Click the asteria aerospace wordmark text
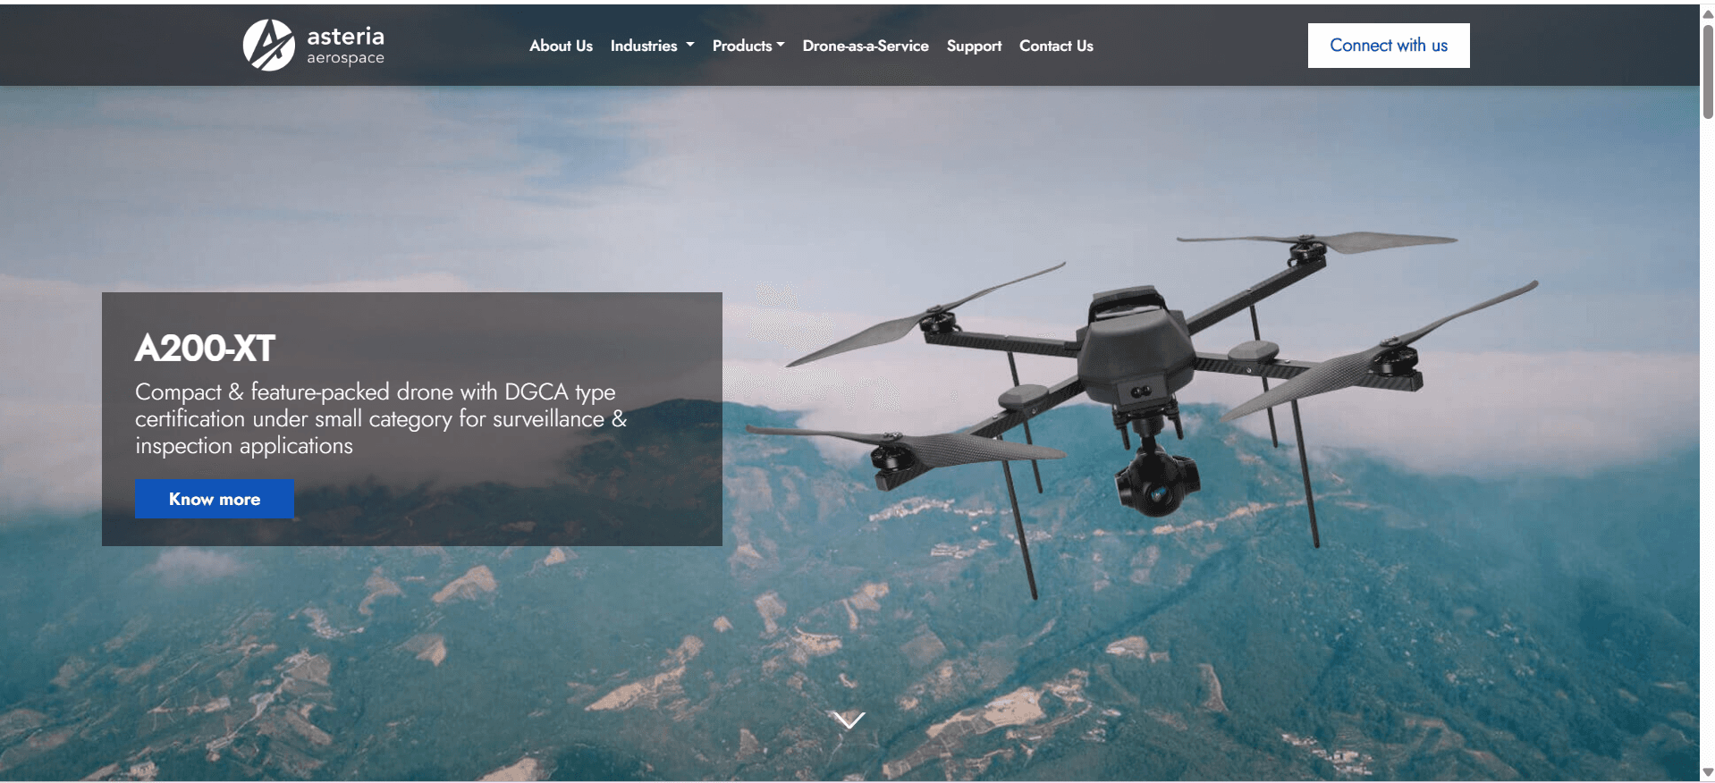1715x783 pixels. pyautogui.click(x=345, y=46)
